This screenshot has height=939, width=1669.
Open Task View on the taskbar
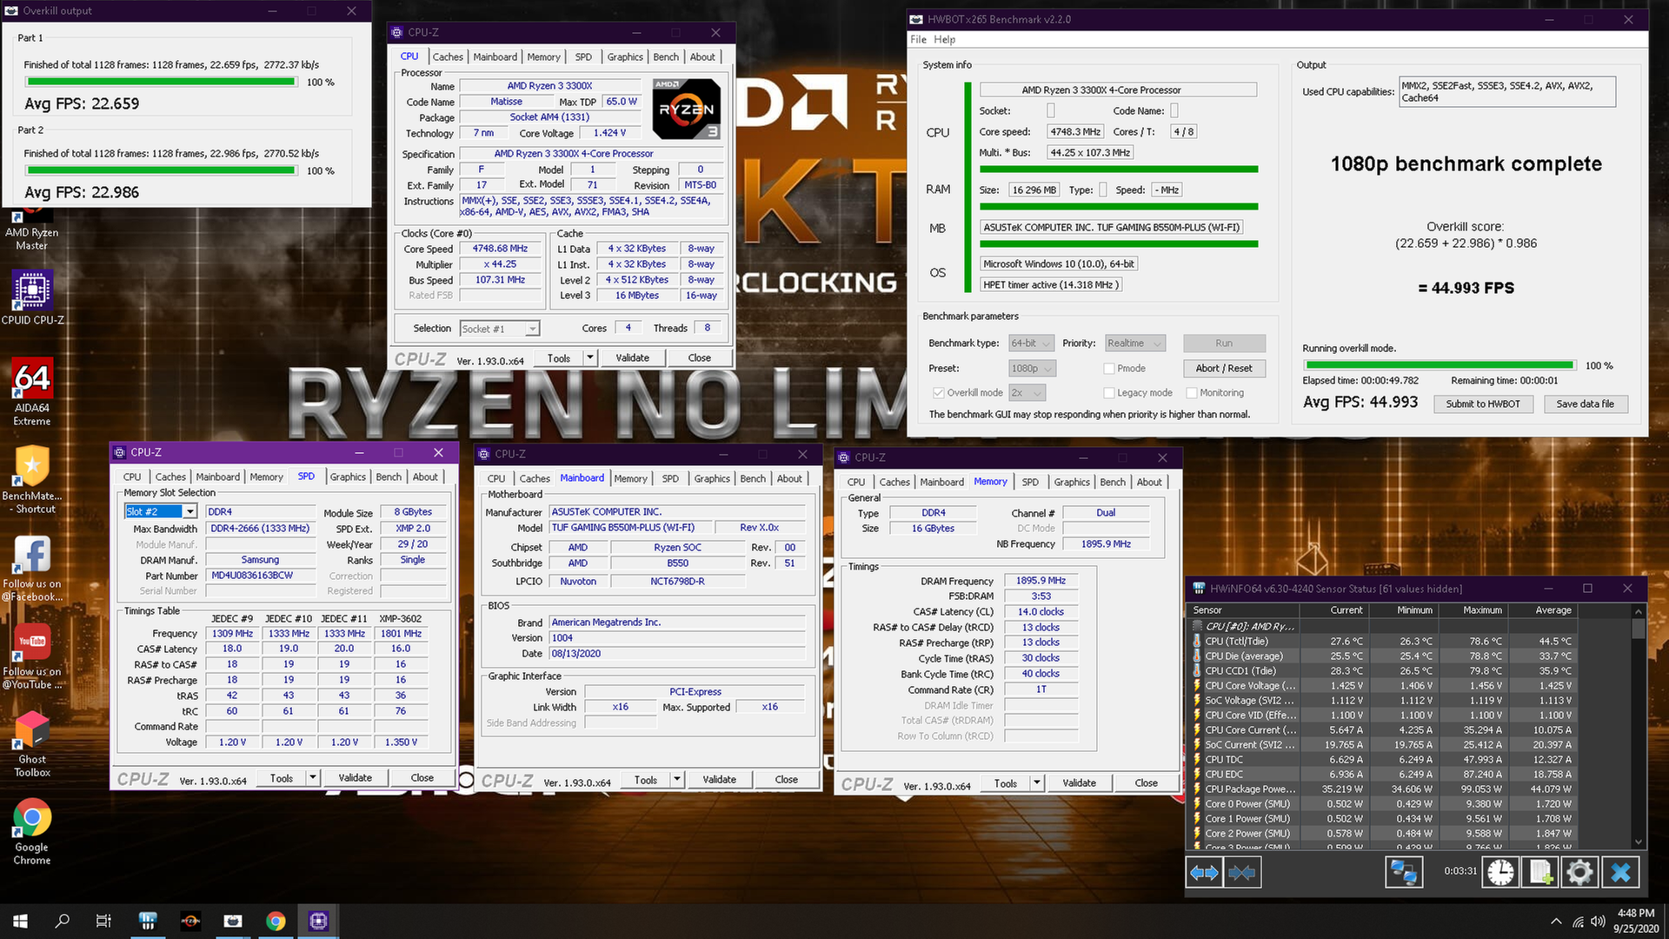click(x=103, y=921)
